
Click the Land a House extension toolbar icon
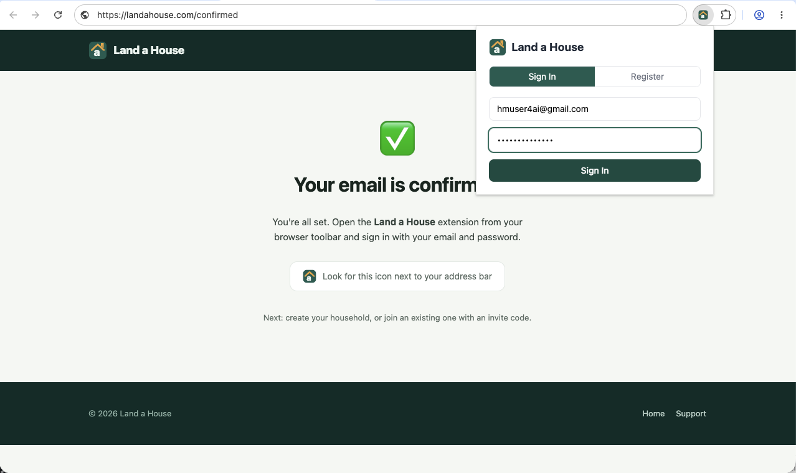point(703,15)
